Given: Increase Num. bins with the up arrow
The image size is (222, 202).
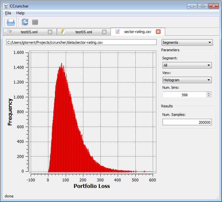Looking at the screenshot, I should [209, 93].
